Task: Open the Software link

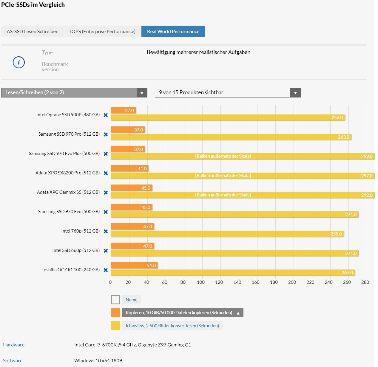Action: (x=13, y=360)
